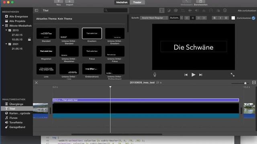Screen dimensions: 257x144
Task: Click Alle zurücksetzen
Action: point(247,11)
